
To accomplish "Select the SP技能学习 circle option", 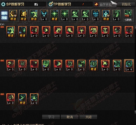I will pyautogui.click(x=3, y=4).
